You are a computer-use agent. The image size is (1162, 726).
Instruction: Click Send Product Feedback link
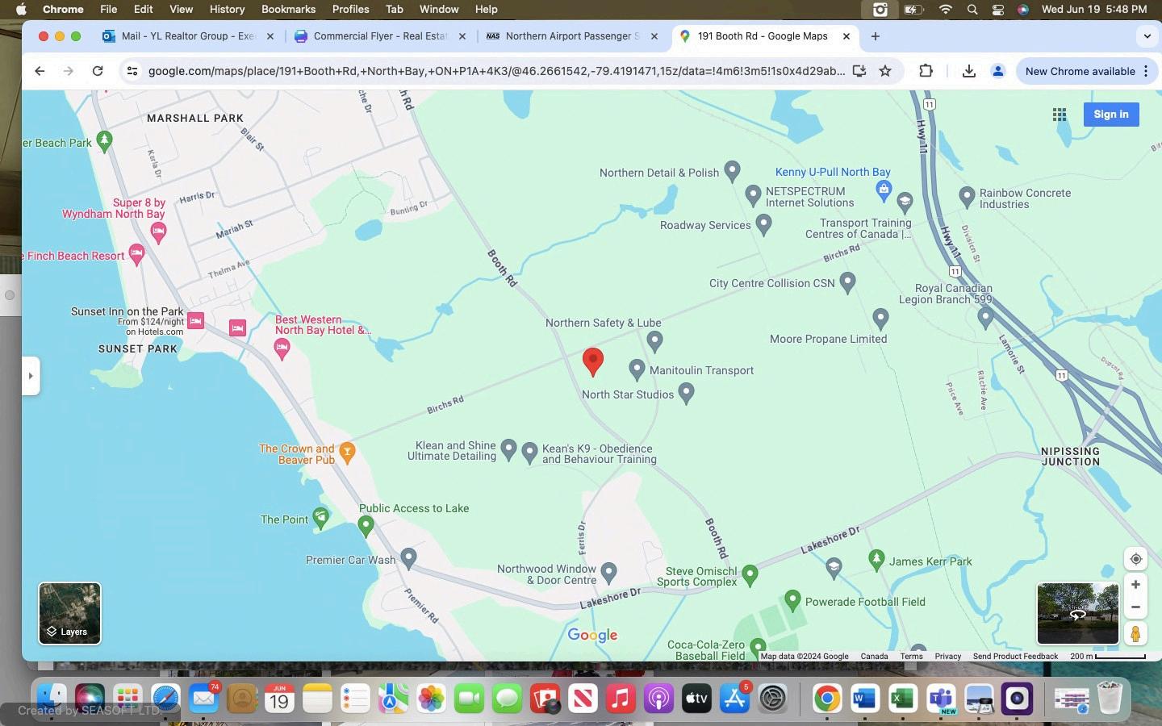(x=1015, y=657)
